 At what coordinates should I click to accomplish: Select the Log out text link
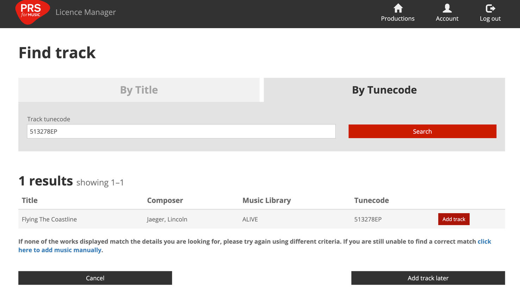(x=490, y=19)
